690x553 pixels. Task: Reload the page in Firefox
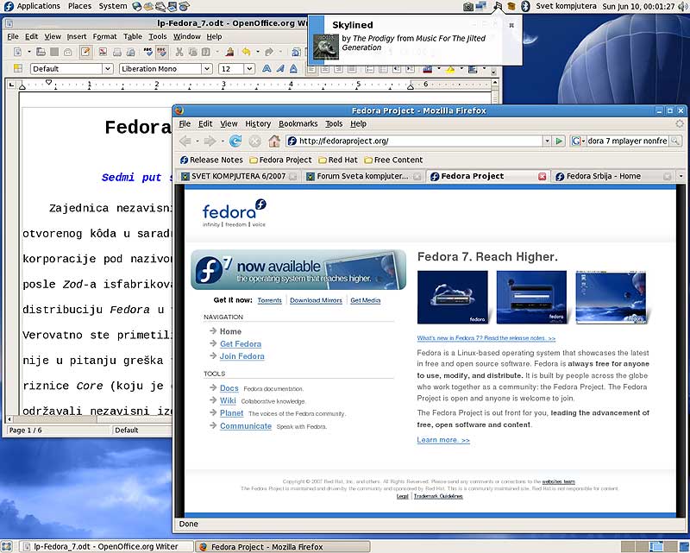click(235, 141)
